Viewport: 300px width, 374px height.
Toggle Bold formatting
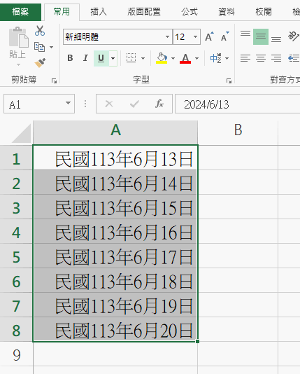[x=70, y=58]
